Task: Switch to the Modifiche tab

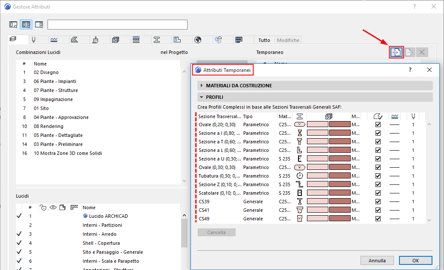Action: pyautogui.click(x=288, y=40)
